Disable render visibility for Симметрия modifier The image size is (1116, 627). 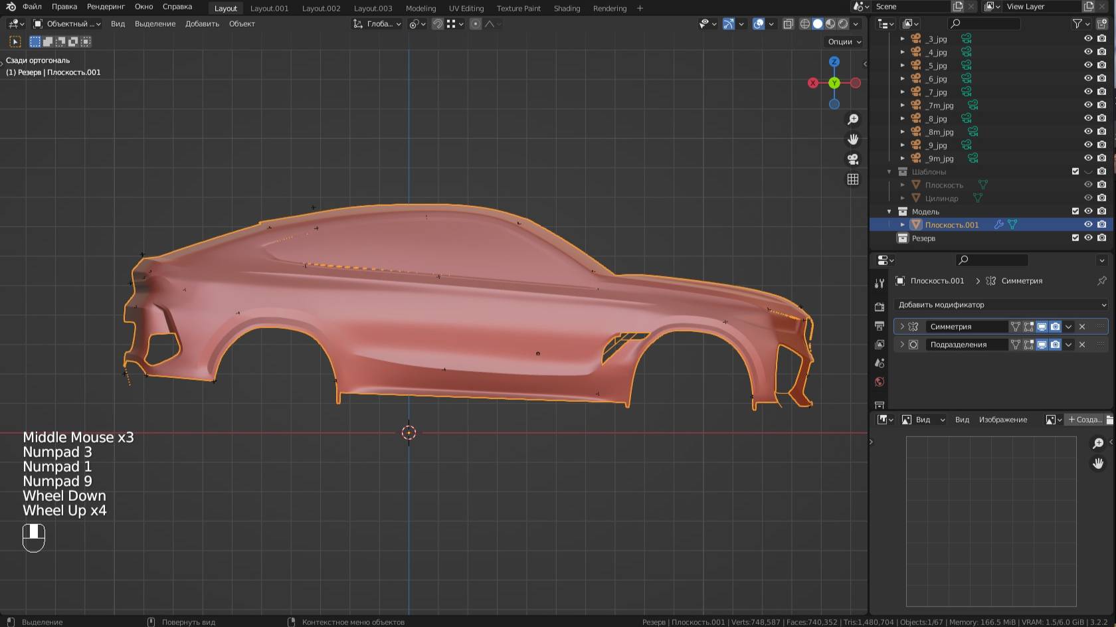click(x=1055, y=326)
